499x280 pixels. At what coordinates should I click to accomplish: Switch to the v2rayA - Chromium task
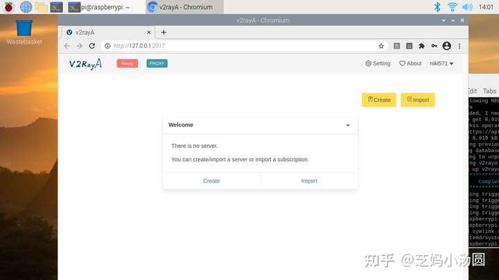184,7
